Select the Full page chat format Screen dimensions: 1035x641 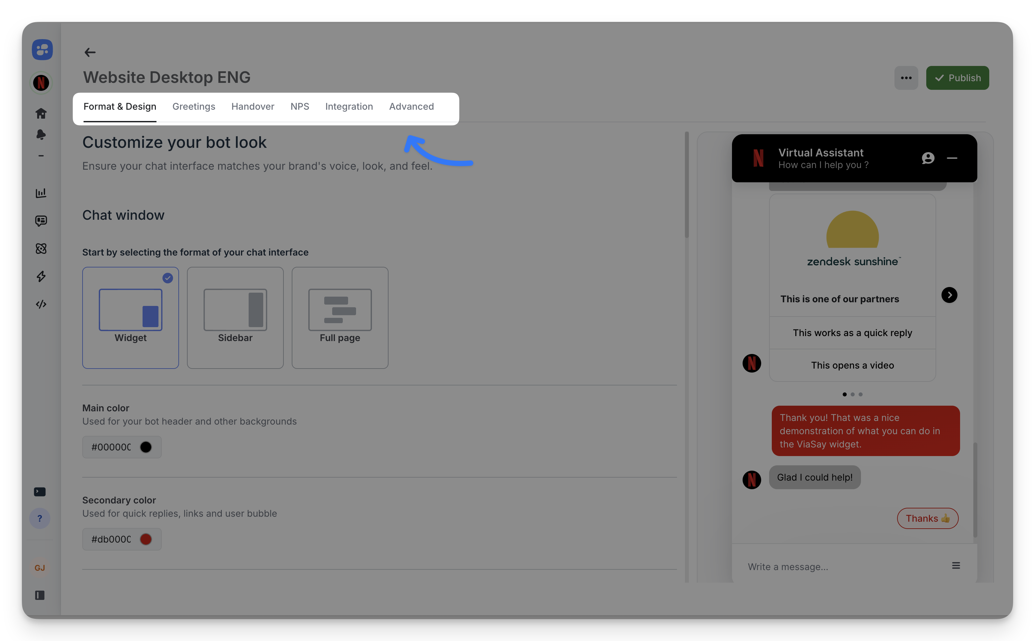(339, 318)
